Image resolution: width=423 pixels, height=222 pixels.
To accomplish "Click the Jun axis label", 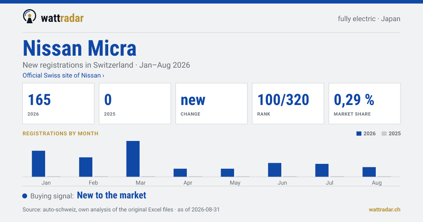I will pos(282,183).
